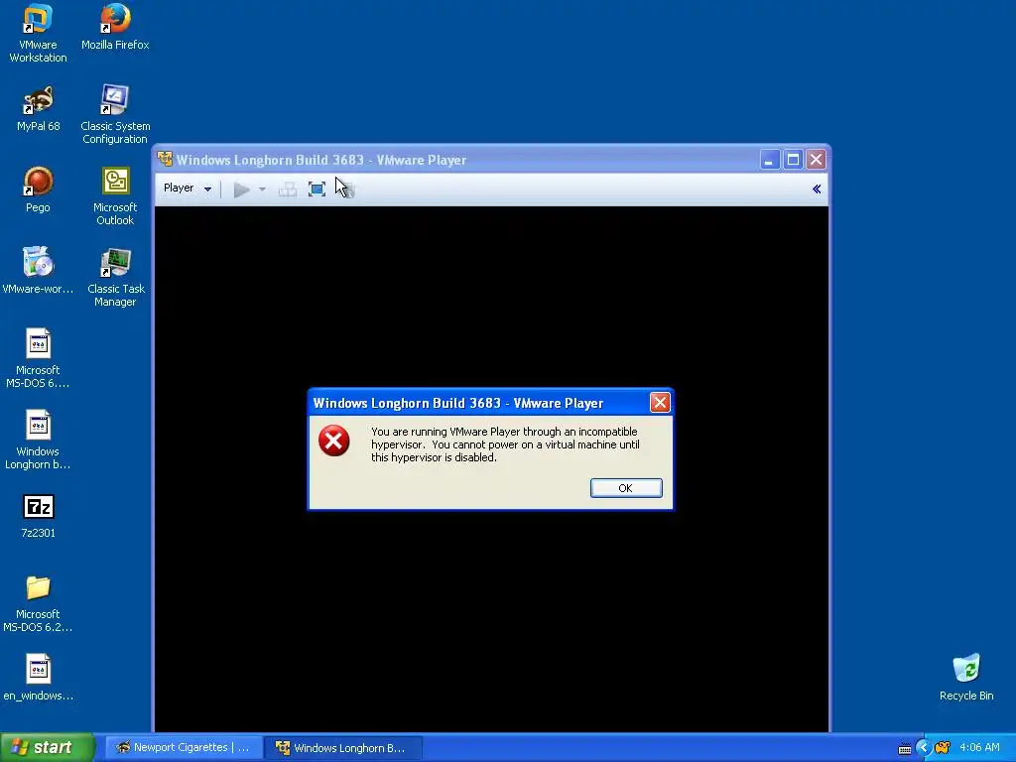
Task: Minimize the VMware Player window
Action: [769, 160]
